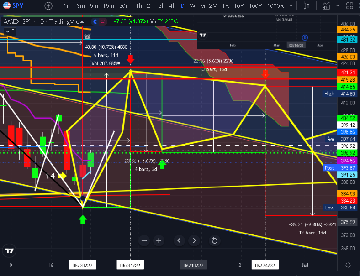
Task: Open chart settings gear at bottom right
Action: click(348, 265)
